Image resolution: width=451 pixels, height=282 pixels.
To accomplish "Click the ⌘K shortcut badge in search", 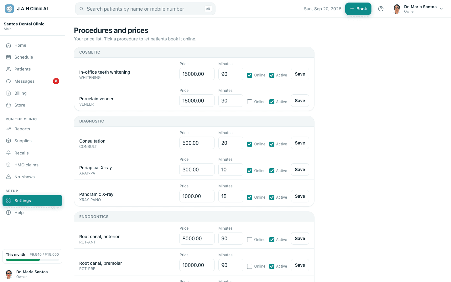I will point(208,9).
